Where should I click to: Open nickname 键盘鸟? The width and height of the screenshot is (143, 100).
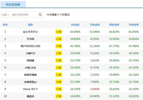pos(30,96)
